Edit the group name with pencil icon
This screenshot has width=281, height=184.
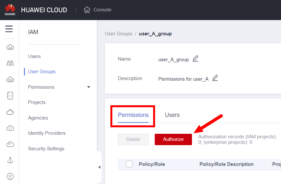[195, 59]
